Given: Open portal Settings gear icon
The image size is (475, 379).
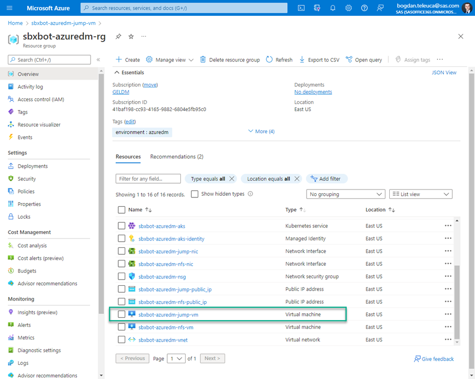Looking at the screenshot, I should (348, 8).
